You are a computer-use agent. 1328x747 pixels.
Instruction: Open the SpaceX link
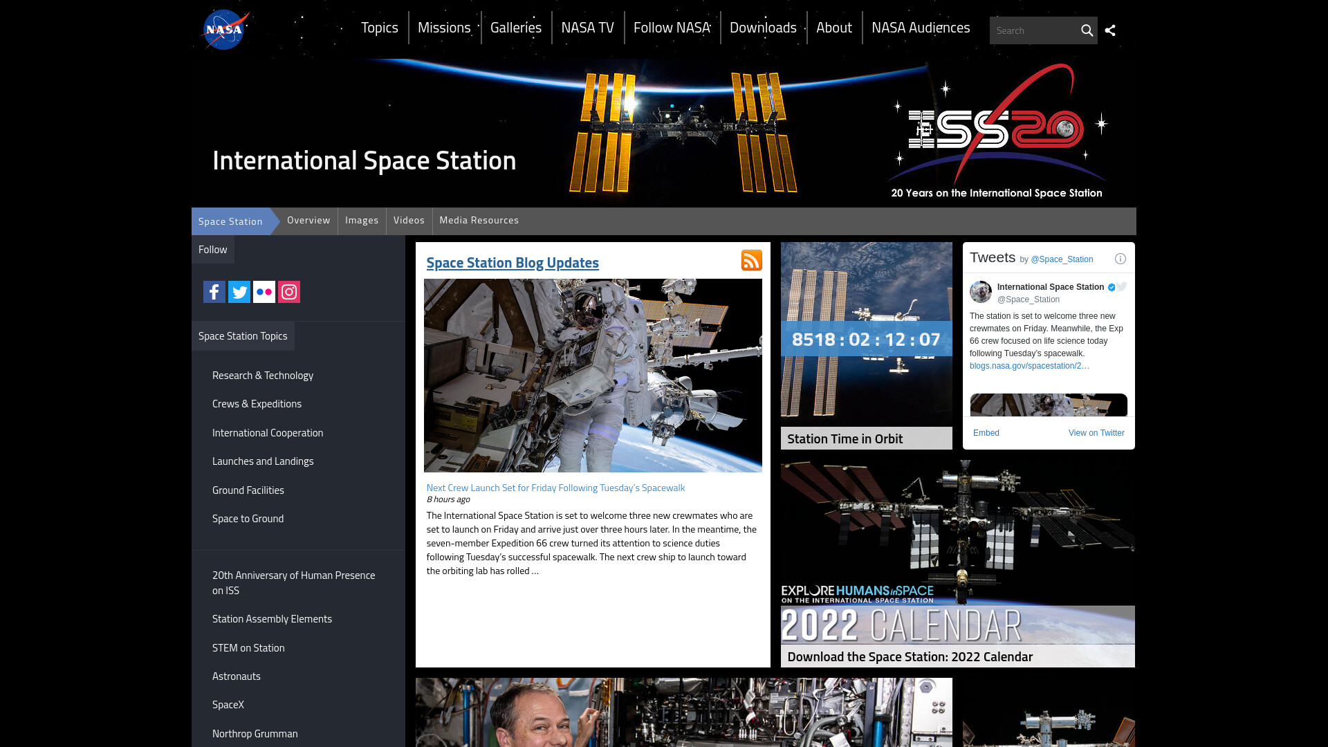228,705
